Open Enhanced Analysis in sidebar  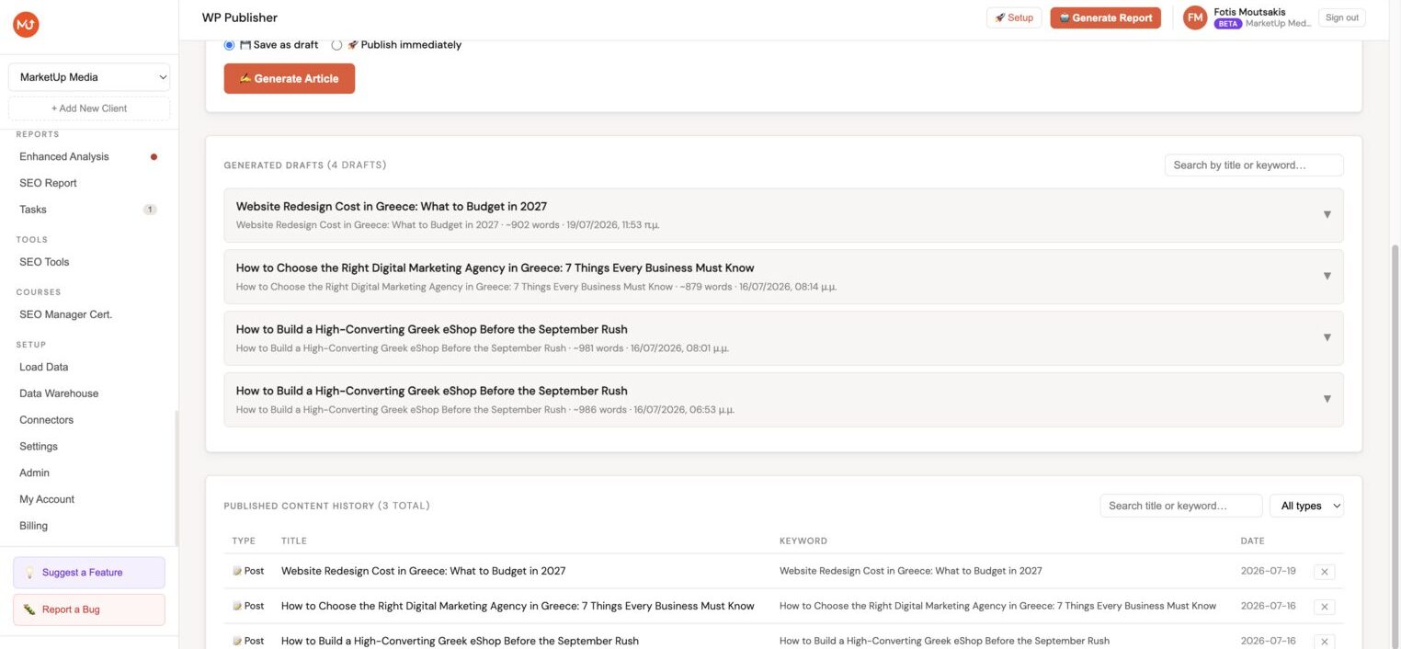click(64, 157)
